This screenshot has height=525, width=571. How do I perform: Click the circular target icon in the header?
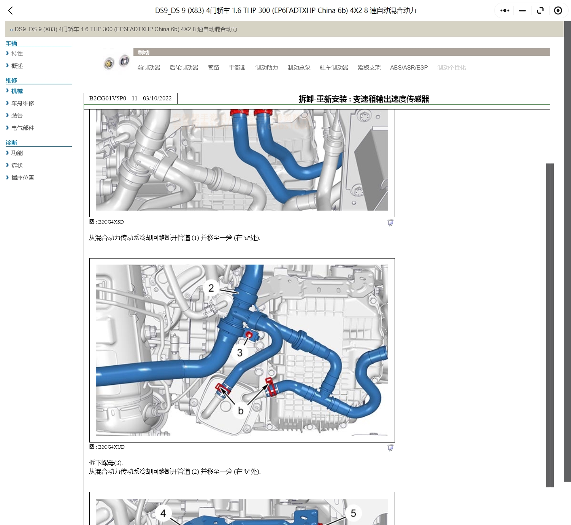pos(558,11)
